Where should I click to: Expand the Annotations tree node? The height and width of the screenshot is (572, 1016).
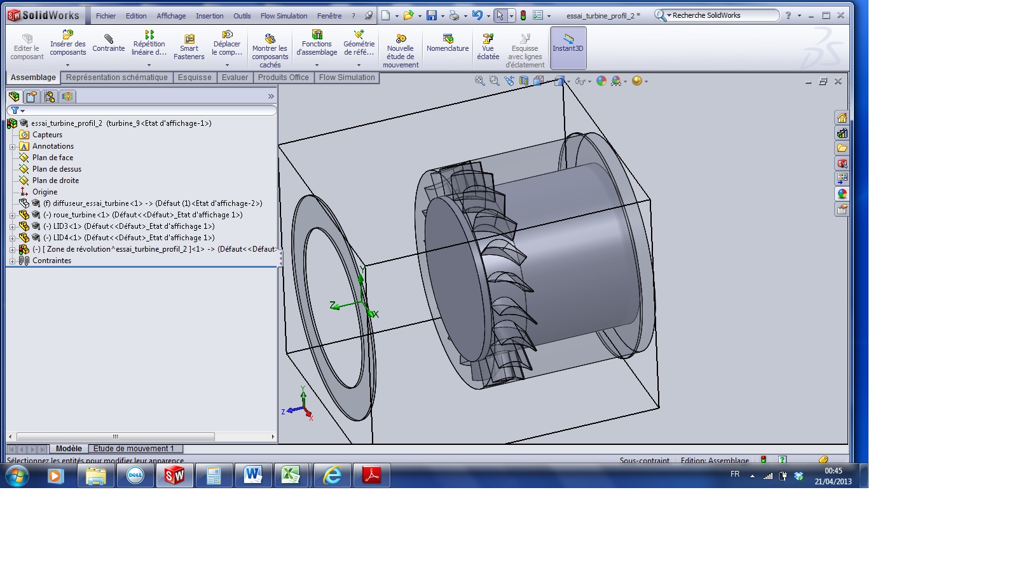coord(12,146)
